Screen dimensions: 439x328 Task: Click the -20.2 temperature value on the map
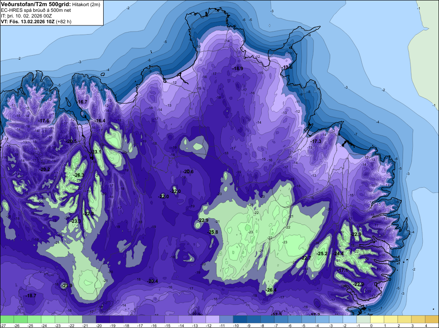pos(45,169)
